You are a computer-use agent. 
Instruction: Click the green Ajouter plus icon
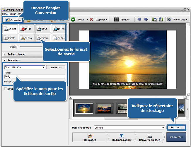click(x=73, y=20)
